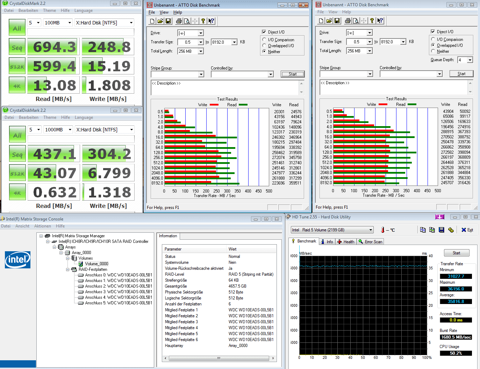Switch to Info tab in HD Tune
The image size is (480, 369).
327,242
